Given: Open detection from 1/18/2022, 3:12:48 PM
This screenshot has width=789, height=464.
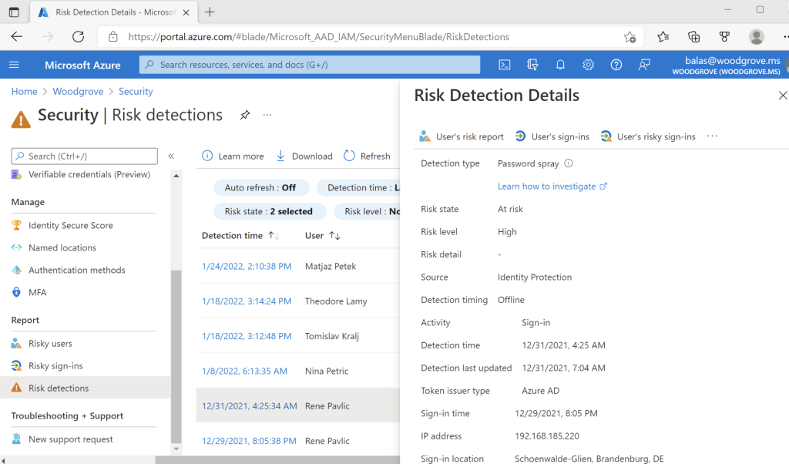Looking at the screenshot, I should 247,336.
